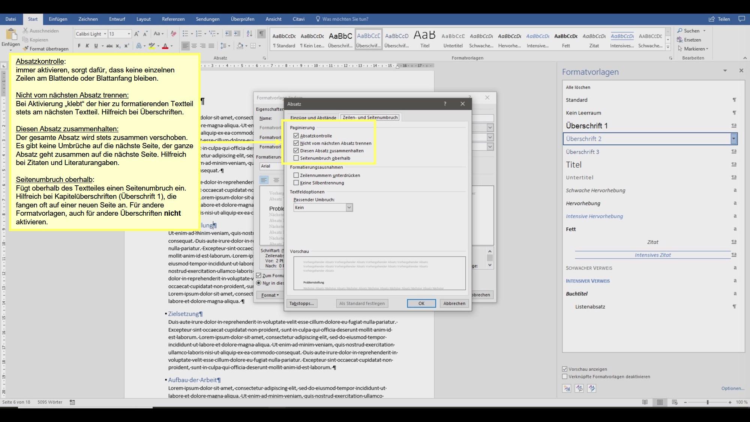
Task: Enable Seitenumbruch oberhalb checkbox
Action: click(296, 158)
